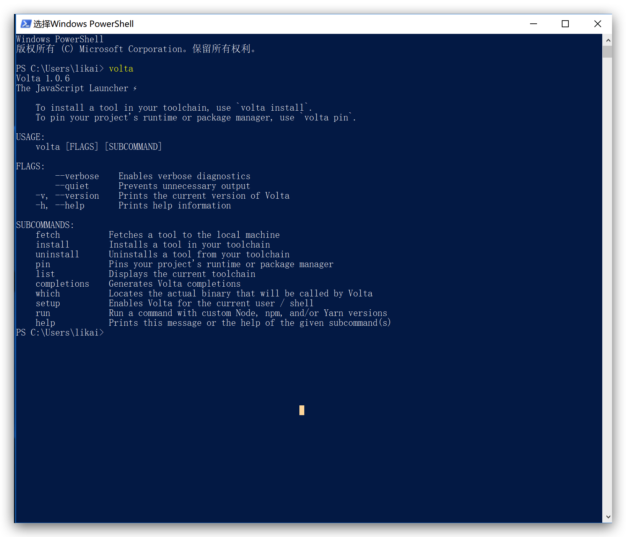Maximize the PowerShell window
Screen dimensions: 626x537
(x=565, y=24)
